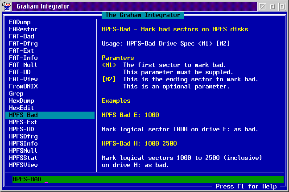Choose FromUNIX in the list
This screenshot has height=192, width=289.
coord(23,86)
